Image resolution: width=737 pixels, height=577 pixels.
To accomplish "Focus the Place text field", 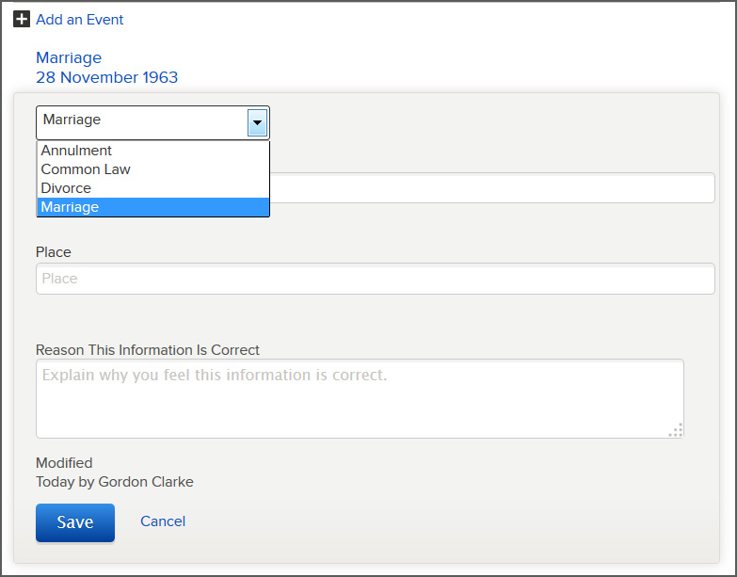I will pos(375,279).
